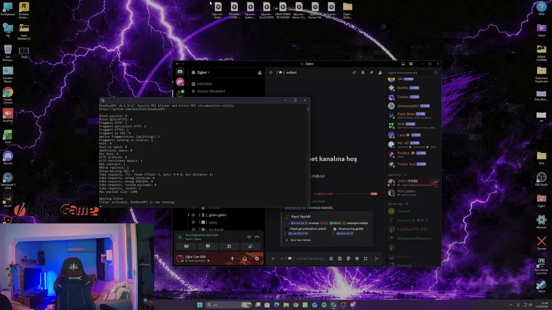Start an activity in voice panel
The width and height of the screenshot is (552, 310).
(229, 246)
